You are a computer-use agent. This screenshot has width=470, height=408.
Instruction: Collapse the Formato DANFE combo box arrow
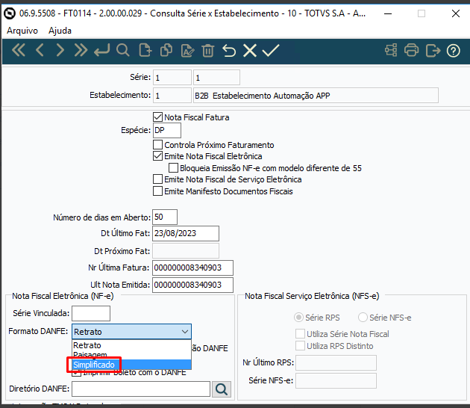(x=185, y=332)
